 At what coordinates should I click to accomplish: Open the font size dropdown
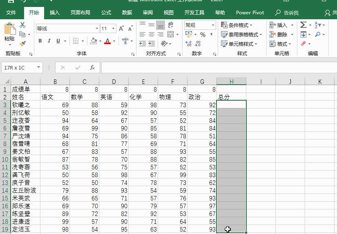coord(113,28)
